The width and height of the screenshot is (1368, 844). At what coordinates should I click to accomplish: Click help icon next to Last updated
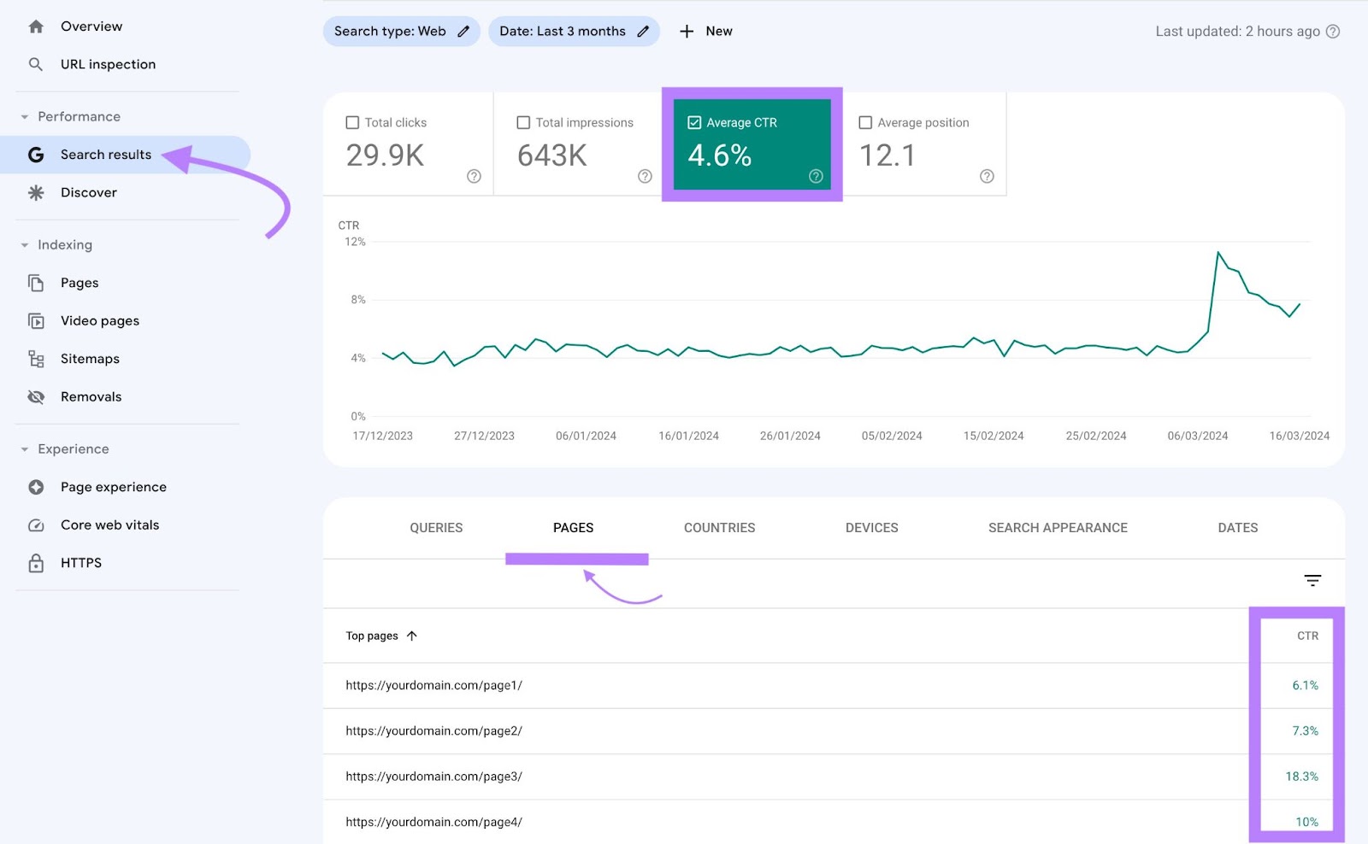point(1332,32)
